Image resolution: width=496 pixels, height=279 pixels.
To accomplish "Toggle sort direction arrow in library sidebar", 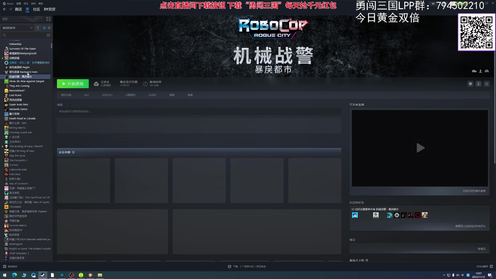I will [38, 28].
